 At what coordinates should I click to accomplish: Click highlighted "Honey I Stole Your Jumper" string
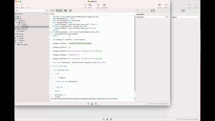pos(81,43)
